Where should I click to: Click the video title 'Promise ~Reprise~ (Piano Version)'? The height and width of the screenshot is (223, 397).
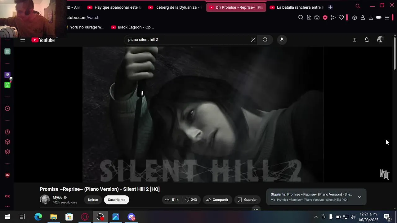pos(100,189)
